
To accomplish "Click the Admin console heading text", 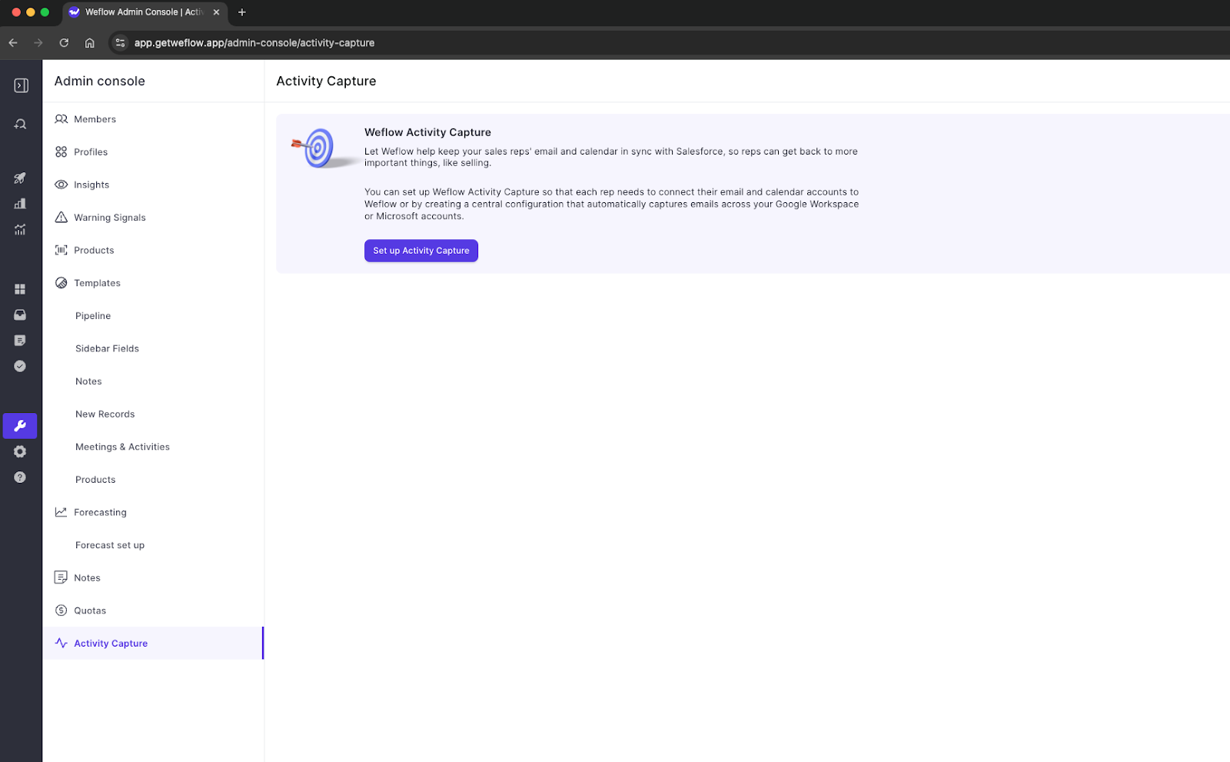I will [100, 81].
